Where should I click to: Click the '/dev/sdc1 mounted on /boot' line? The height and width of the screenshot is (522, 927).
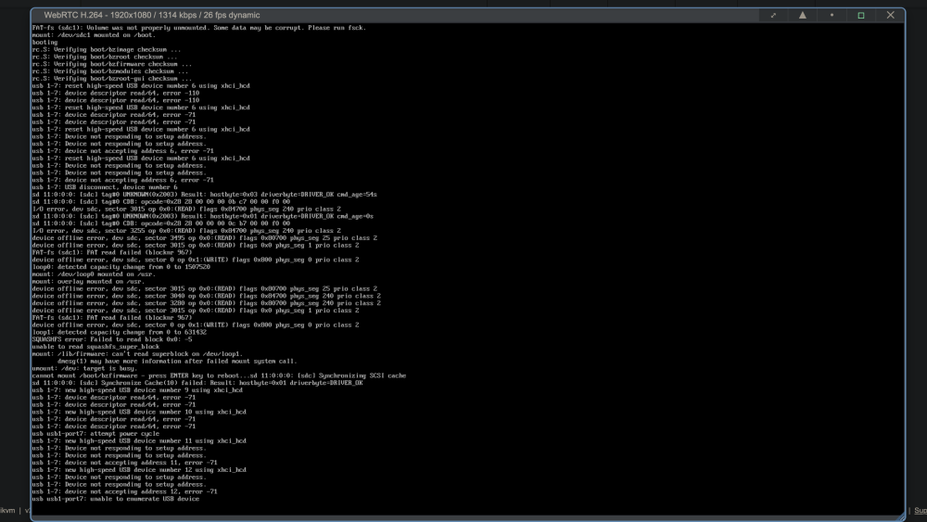pyautogui.click(x=94, y=35)
